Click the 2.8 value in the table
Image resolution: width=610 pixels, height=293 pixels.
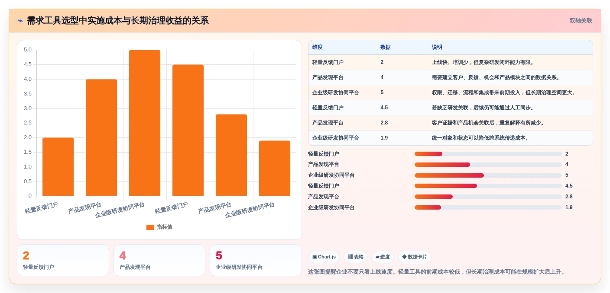coord(384,123)
